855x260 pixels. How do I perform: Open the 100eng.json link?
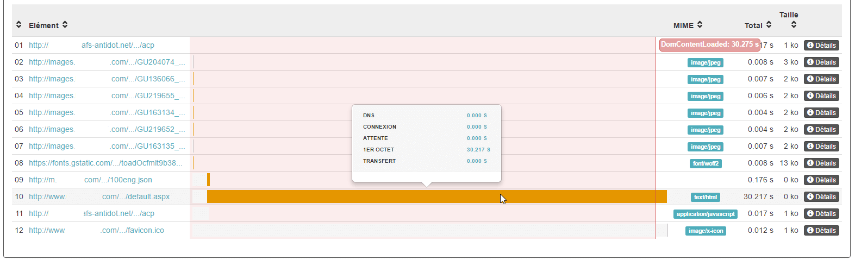(x=90, y=180)
